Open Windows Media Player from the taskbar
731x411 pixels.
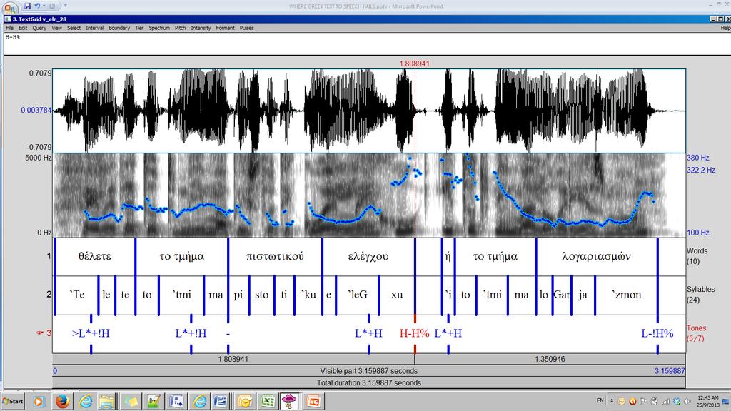coord(39,401)
